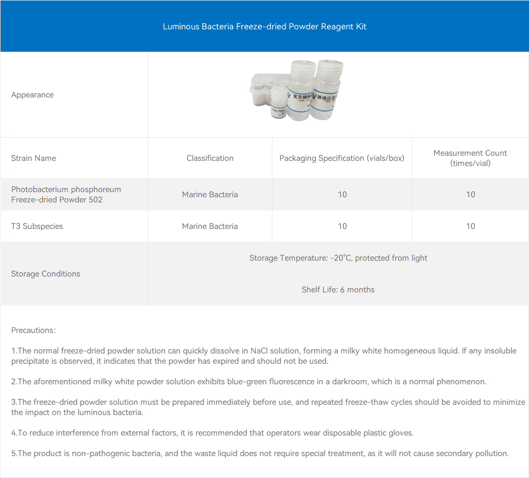This screenshot has height=478, width=529.
Task: Click "Marine Bacteria" in the T3 Subspecies row
Action: [x=210, y=226]
